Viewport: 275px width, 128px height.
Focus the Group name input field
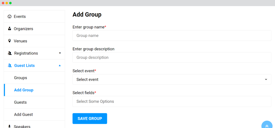172,35
